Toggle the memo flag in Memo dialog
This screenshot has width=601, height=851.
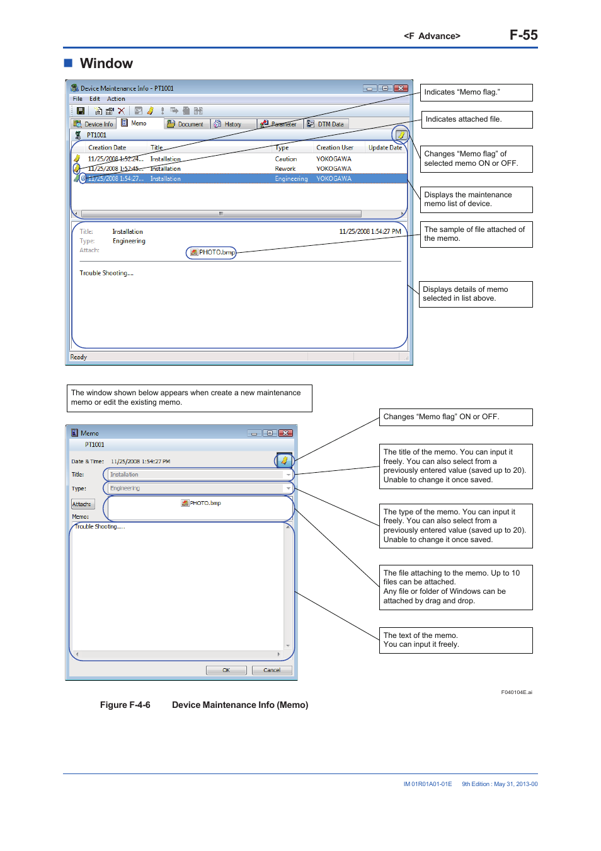(284, 461)
